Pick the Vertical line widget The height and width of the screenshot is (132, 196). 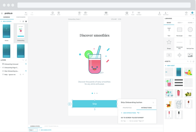pos(190,44)
